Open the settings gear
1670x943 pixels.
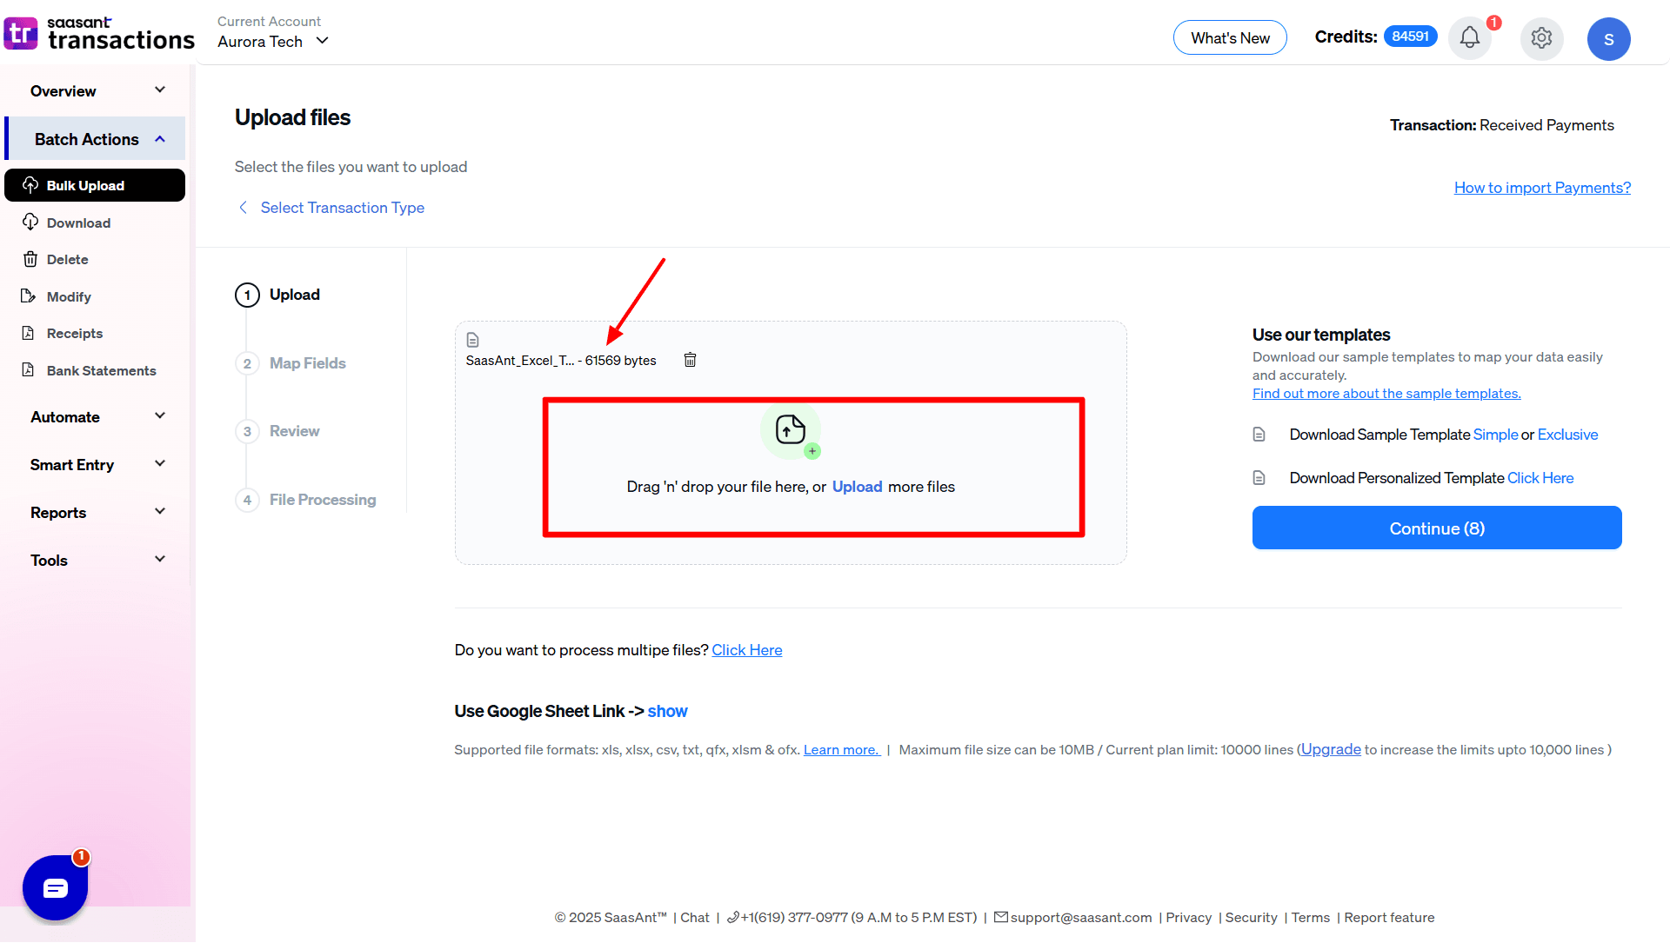(x=1541, y=38)
